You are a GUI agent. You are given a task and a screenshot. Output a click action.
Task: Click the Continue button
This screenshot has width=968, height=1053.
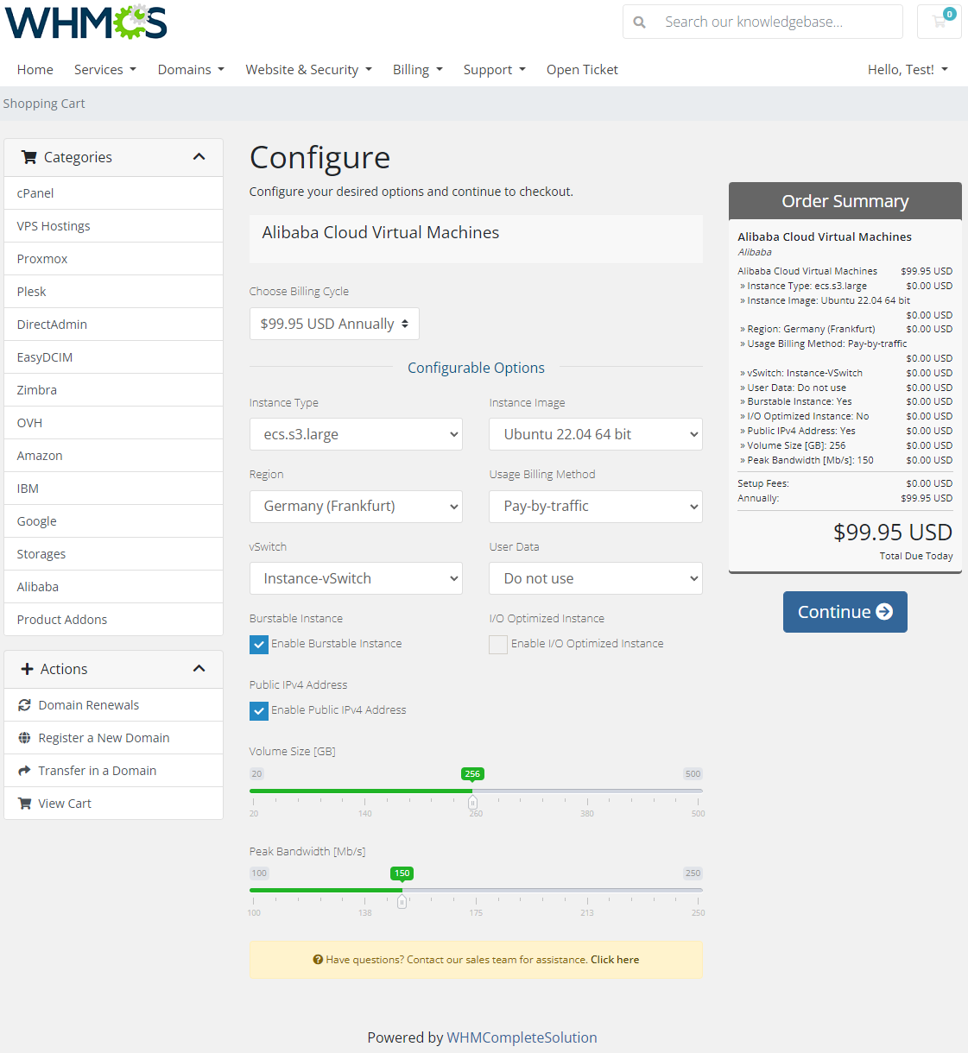(845, 612)
